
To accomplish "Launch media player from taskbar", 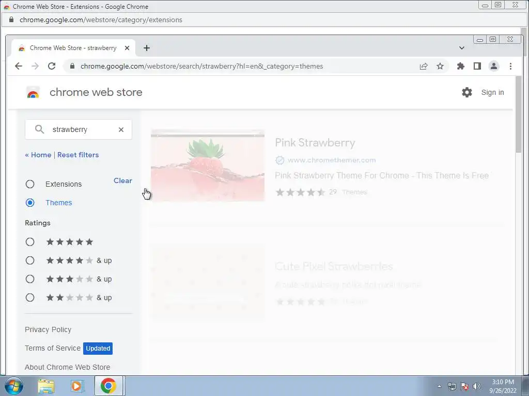I will (77, 386).
